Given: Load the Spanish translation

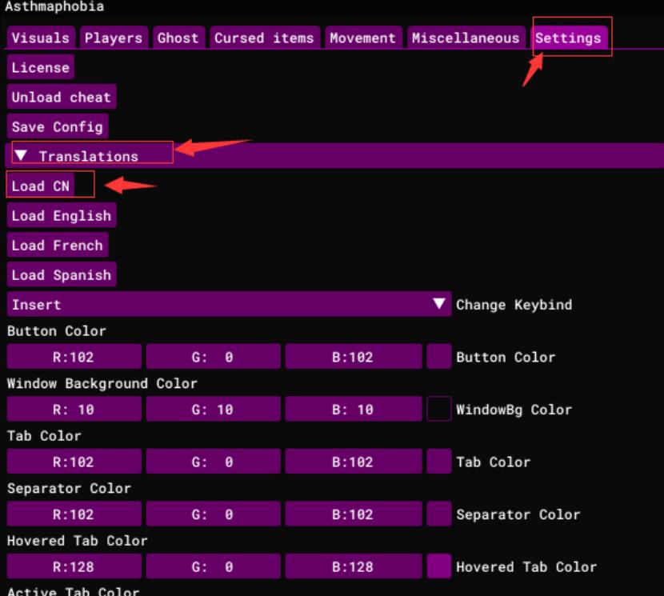Looking at the screenshot, I should coord(62,274).
